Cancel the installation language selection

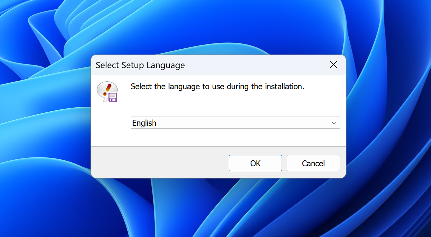click(x=313, y=163)
